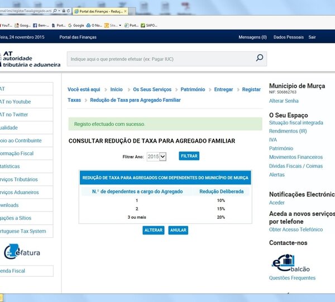Open the Filtrar Ano dropdown
The width and height of the screenshot is (335, 302).
(x=156, y=157)
